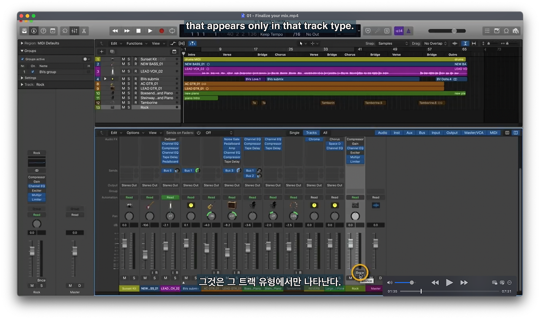
Task: Filter mixer by Master/VCA strips
Action: coord(474,133)
